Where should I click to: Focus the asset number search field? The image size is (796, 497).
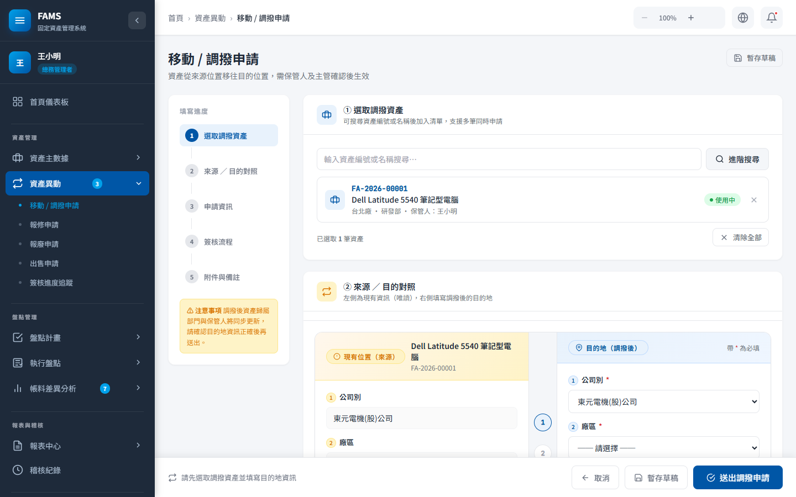point(509,159)
